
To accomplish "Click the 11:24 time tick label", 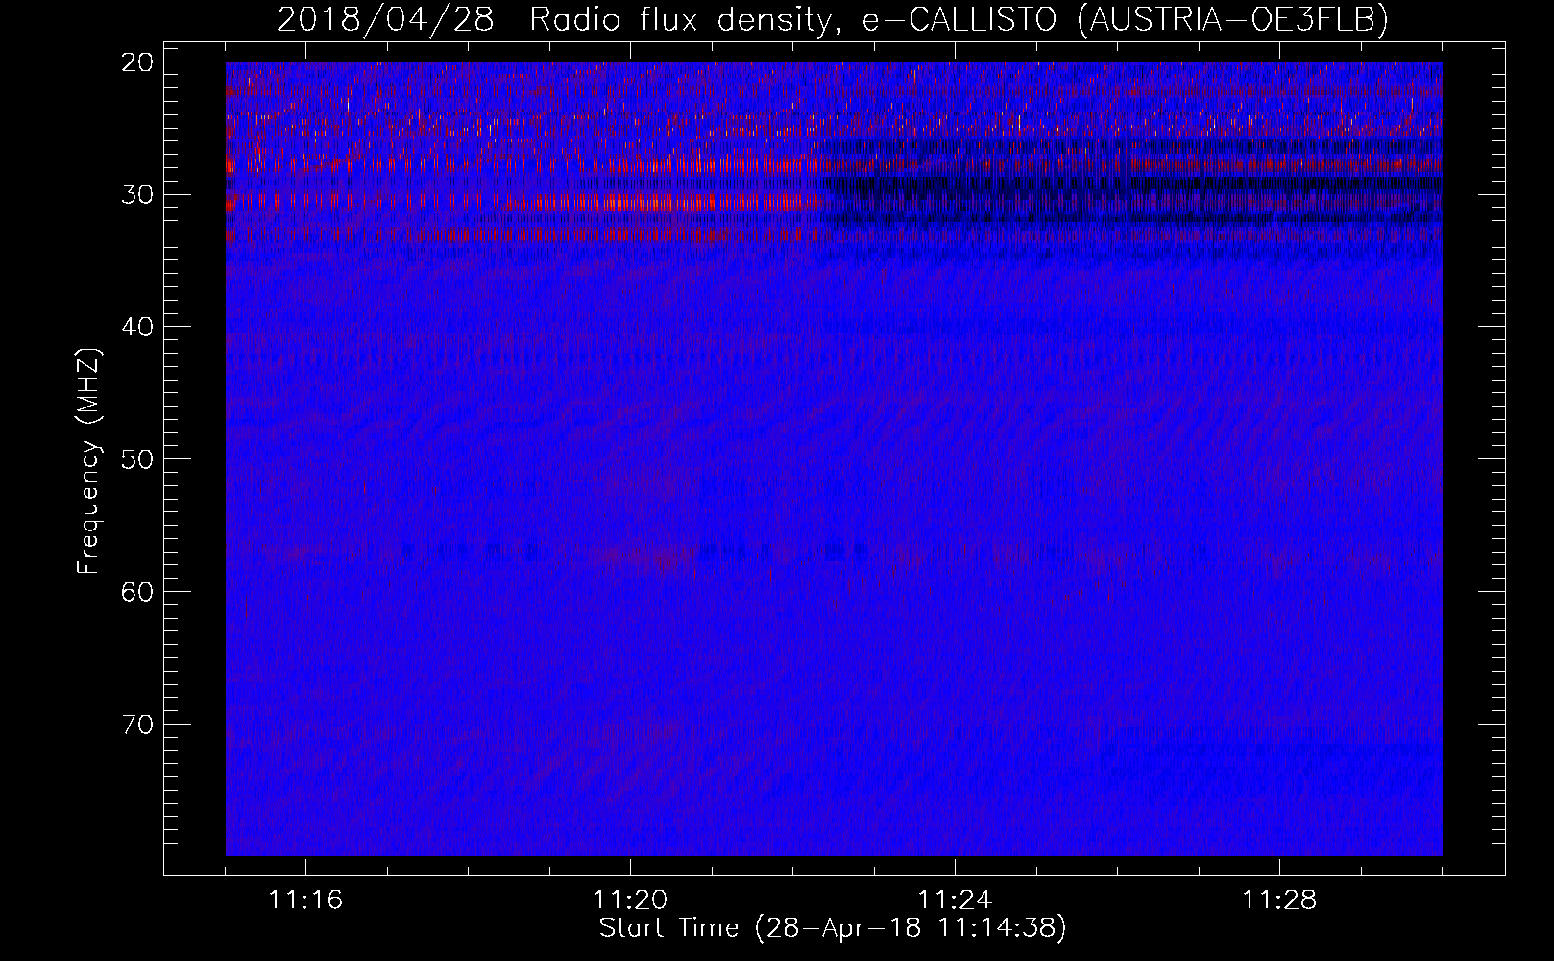I will point(955,900).
